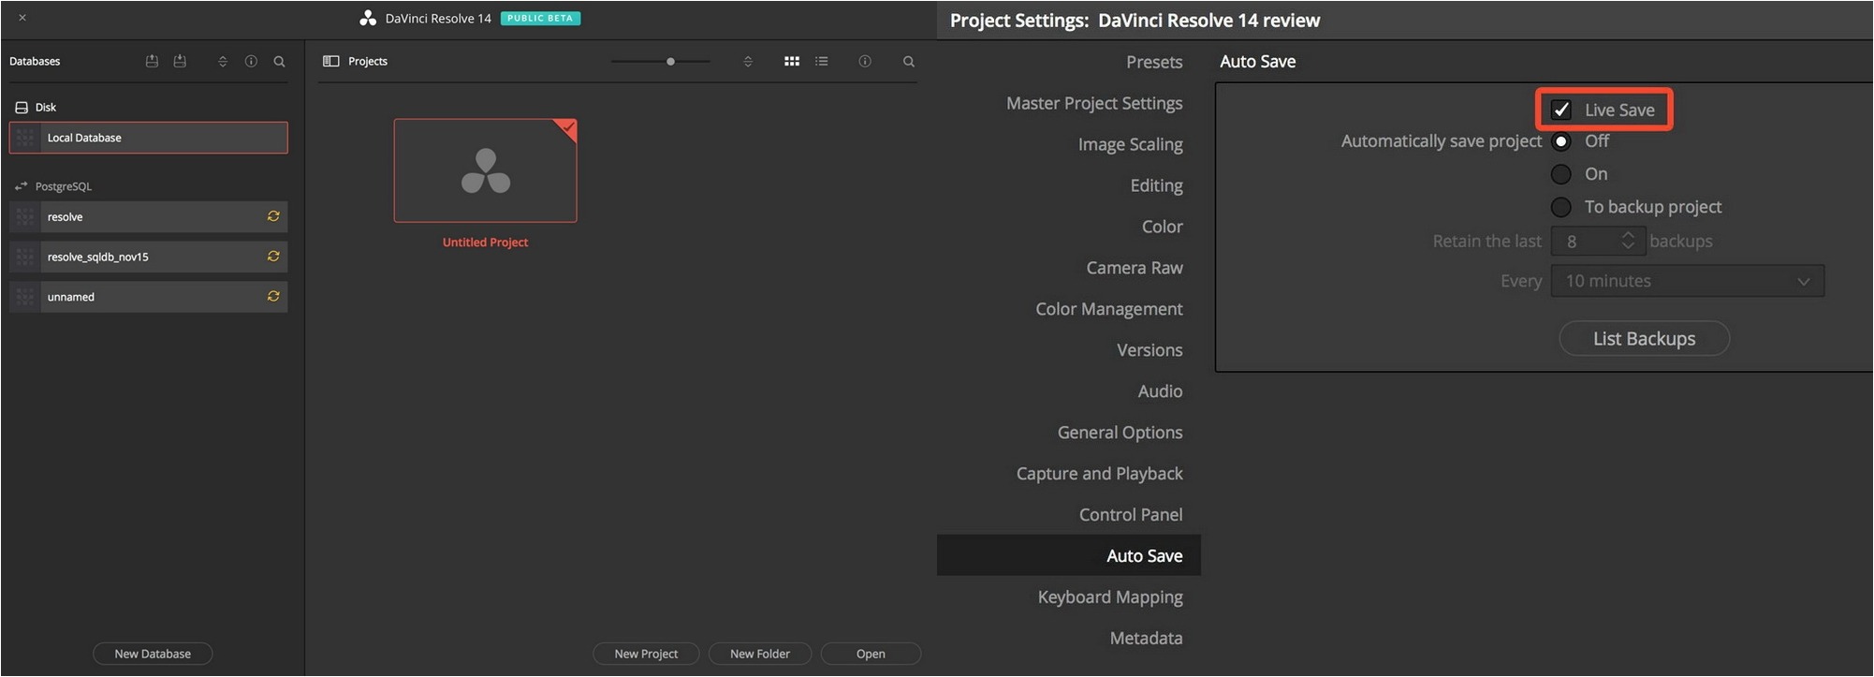The width and height of the screenshot is (1874, 677).
Task: Switch Projects to thumbnail grid view
Action: [x=792, y=61]
